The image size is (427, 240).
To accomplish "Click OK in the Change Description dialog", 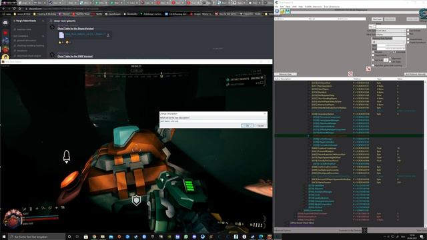I will [247, 126].
